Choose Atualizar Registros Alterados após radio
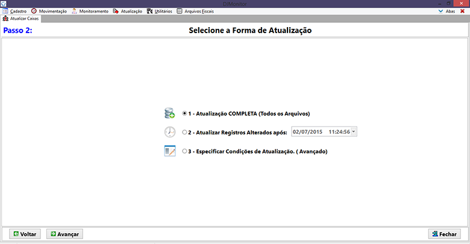 click(184, 132)
